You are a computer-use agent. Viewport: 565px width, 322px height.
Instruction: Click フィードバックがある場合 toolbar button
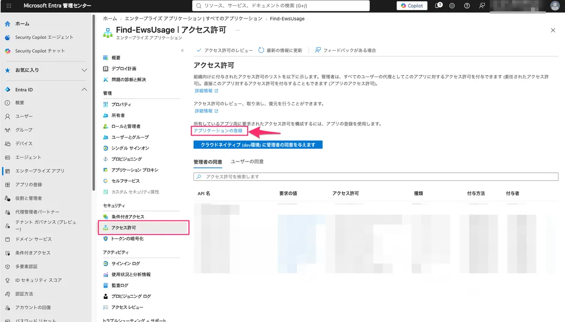tap(345, 50)
